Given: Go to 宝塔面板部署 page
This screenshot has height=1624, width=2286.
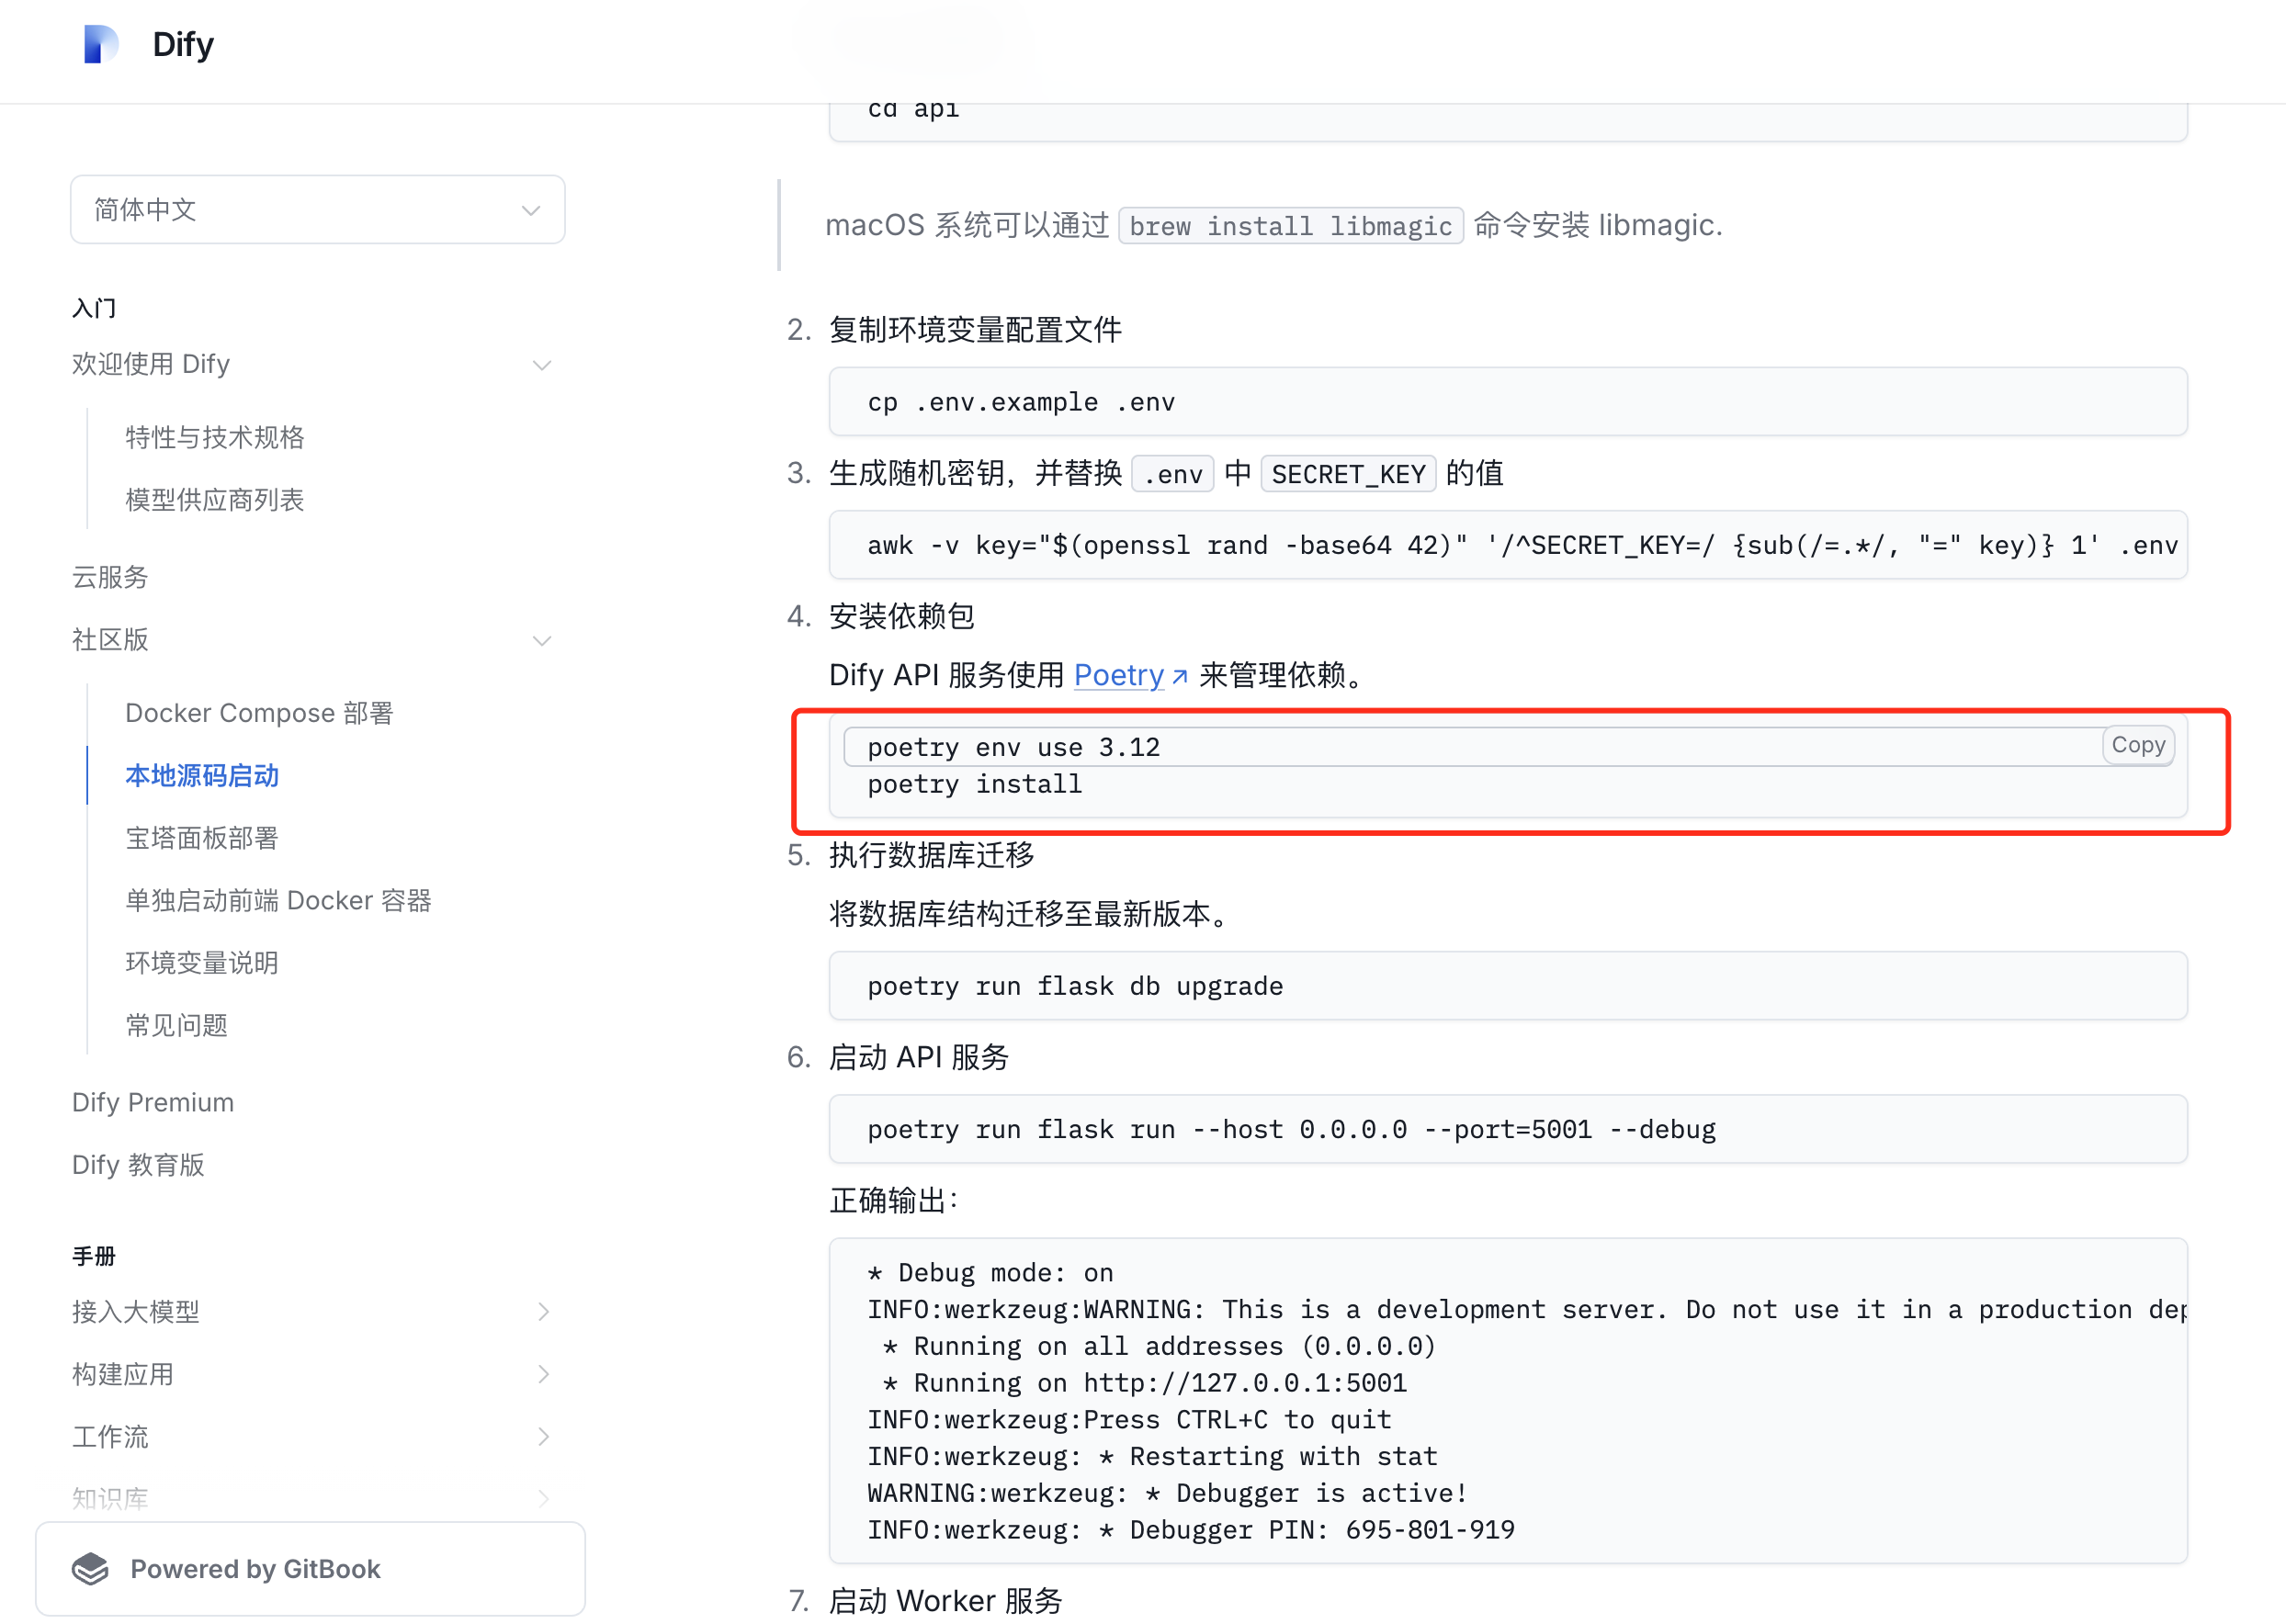Looking at the screenshot, I should click(x=202, y=839).
